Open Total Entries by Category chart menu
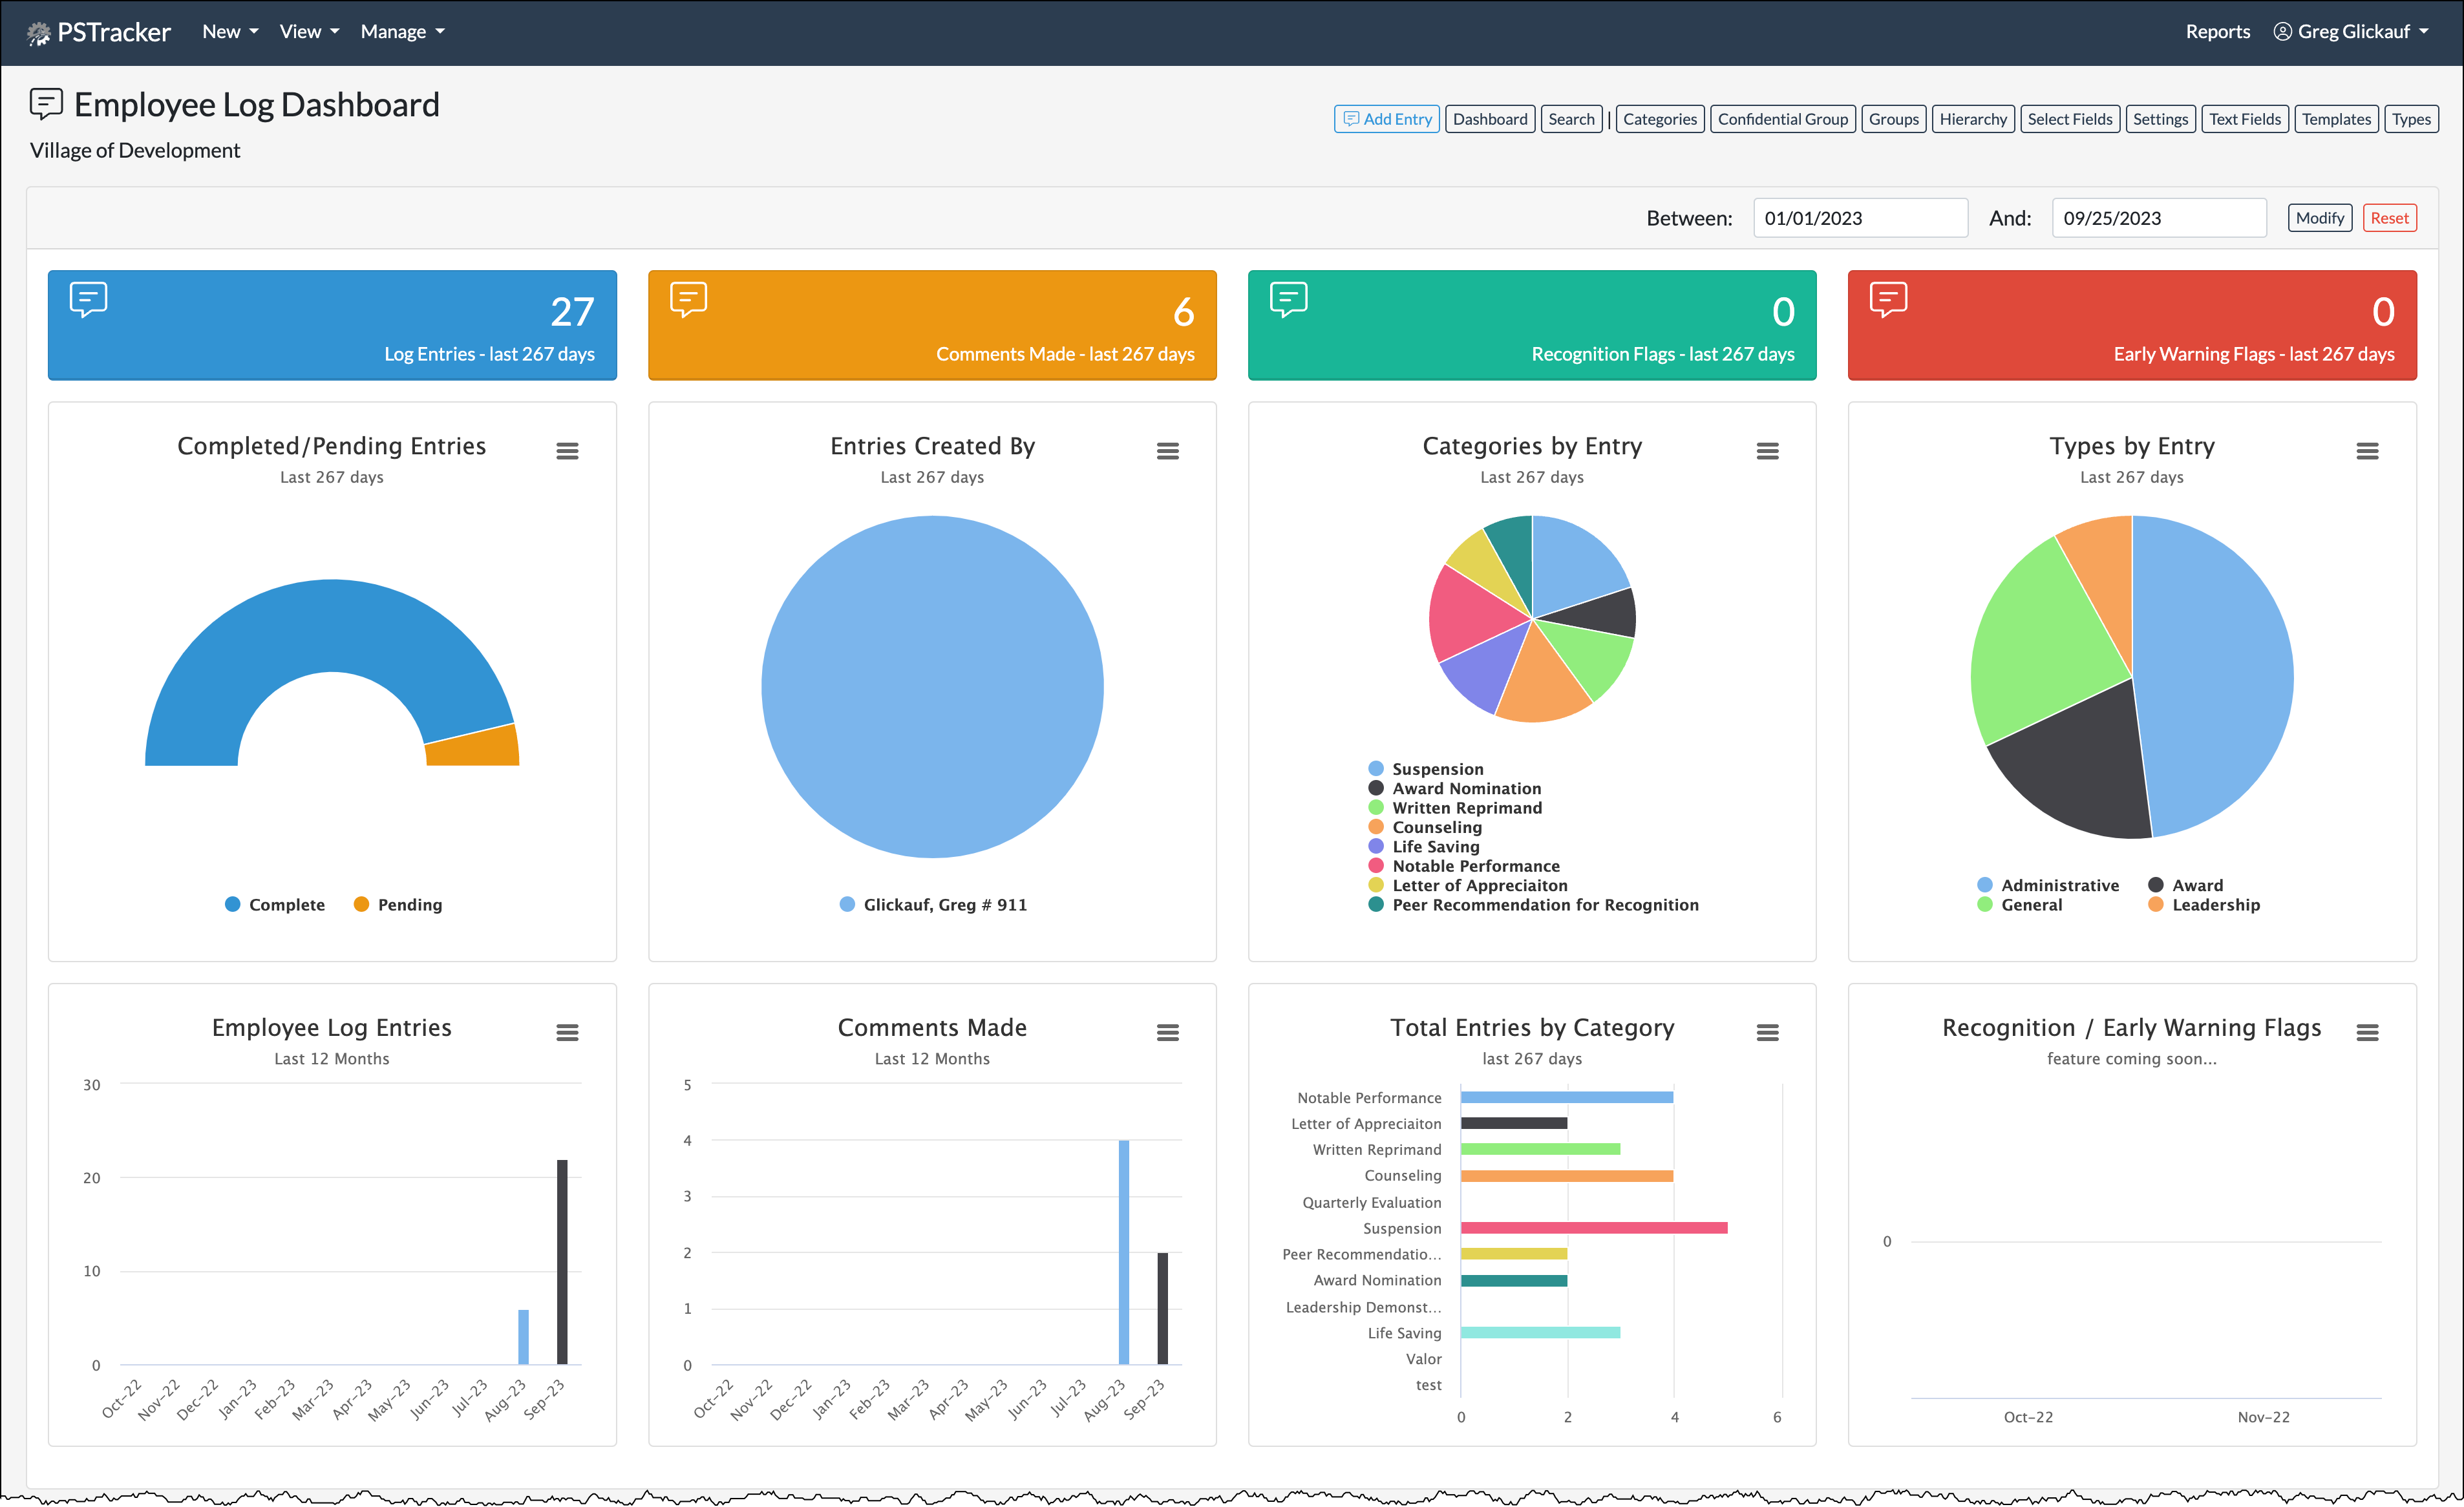Image resolution: width=2464 pixels, height=1507 pixels. pos(1767,1032)
